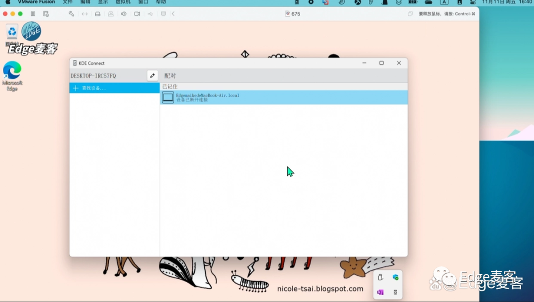Select EdgemaikedeMacBook-Air.local device entry
Screen dimensions: 534x302
tap(284, 98)
